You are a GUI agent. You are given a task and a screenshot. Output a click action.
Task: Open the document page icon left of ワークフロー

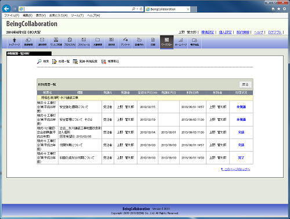[x=153, y=40]
